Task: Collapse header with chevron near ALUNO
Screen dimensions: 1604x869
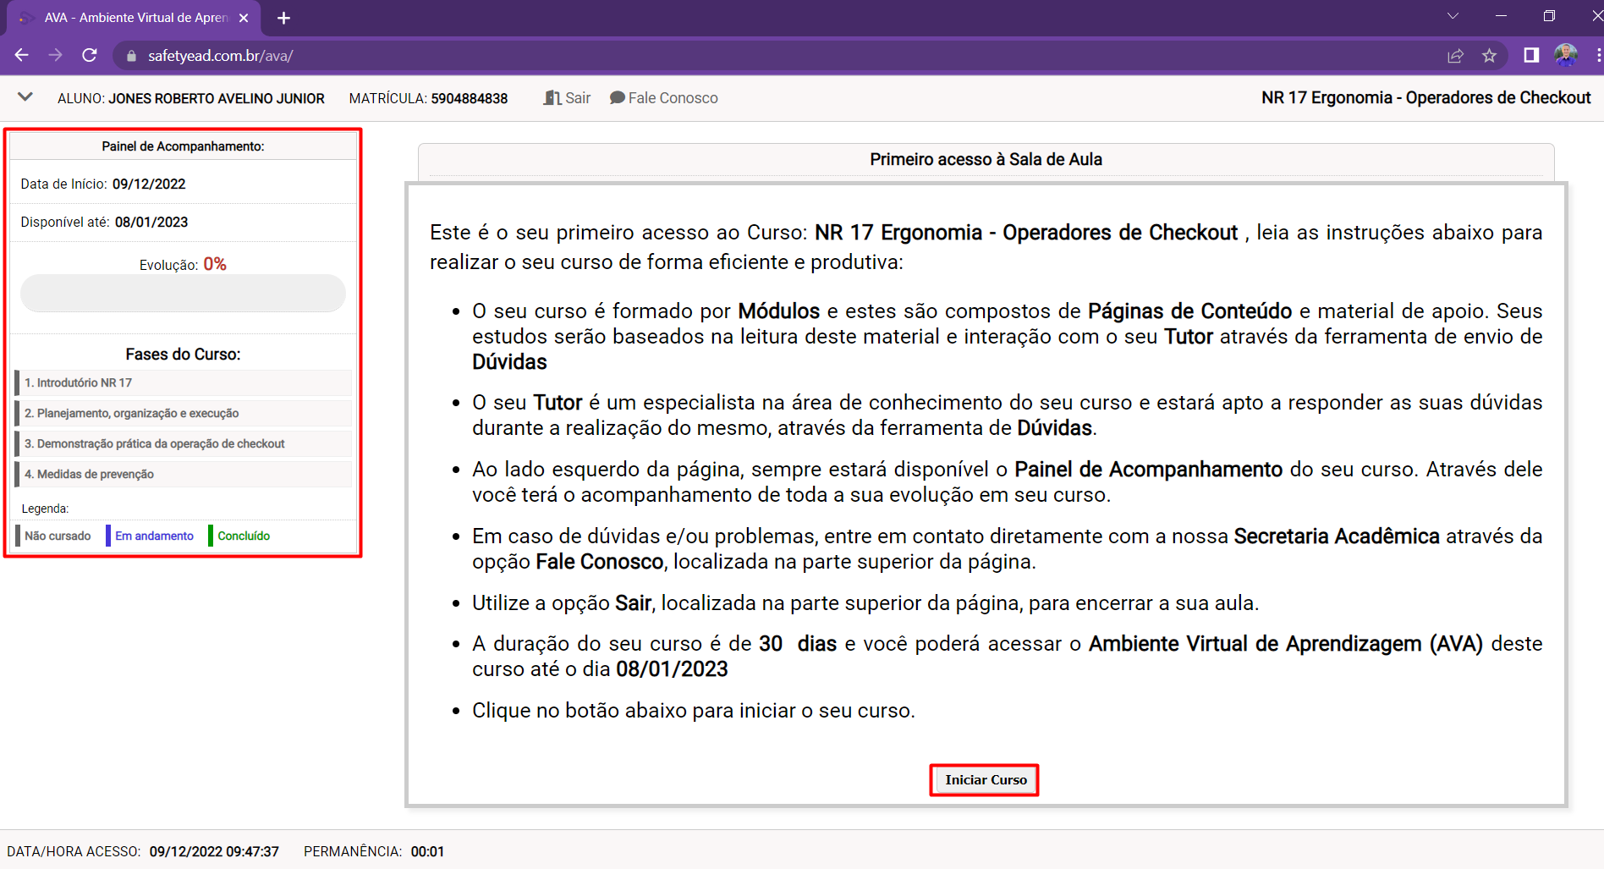Action: (25, 97)
